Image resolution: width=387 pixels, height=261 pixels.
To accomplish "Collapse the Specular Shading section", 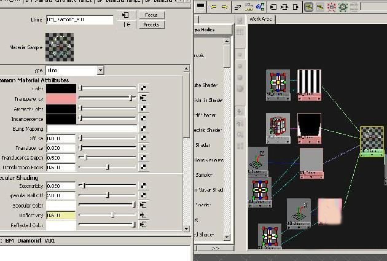I will coord(19,177).
